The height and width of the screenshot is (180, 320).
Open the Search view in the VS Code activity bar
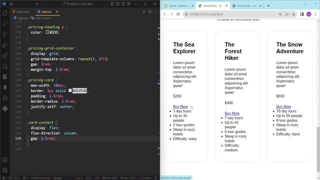point(5,23)
